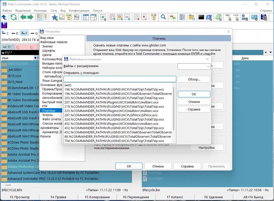Click the blue star favorites icon

(x=55, y=17)
